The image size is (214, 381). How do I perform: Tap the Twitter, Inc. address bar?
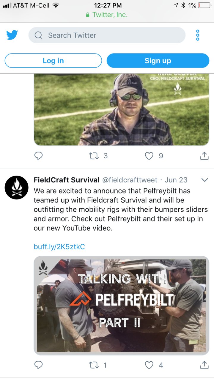(107, 15)
